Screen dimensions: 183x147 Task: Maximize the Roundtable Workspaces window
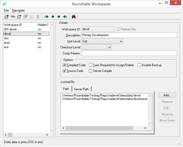(x=166, y=3)
